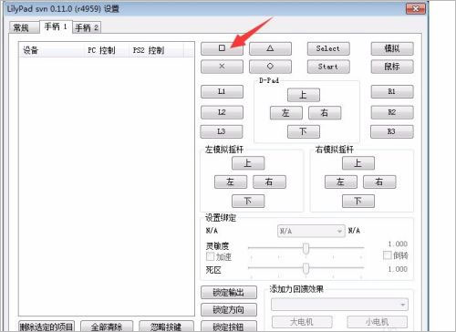
Task: Select the Circle (○) button binding
Action: (270, 67)
